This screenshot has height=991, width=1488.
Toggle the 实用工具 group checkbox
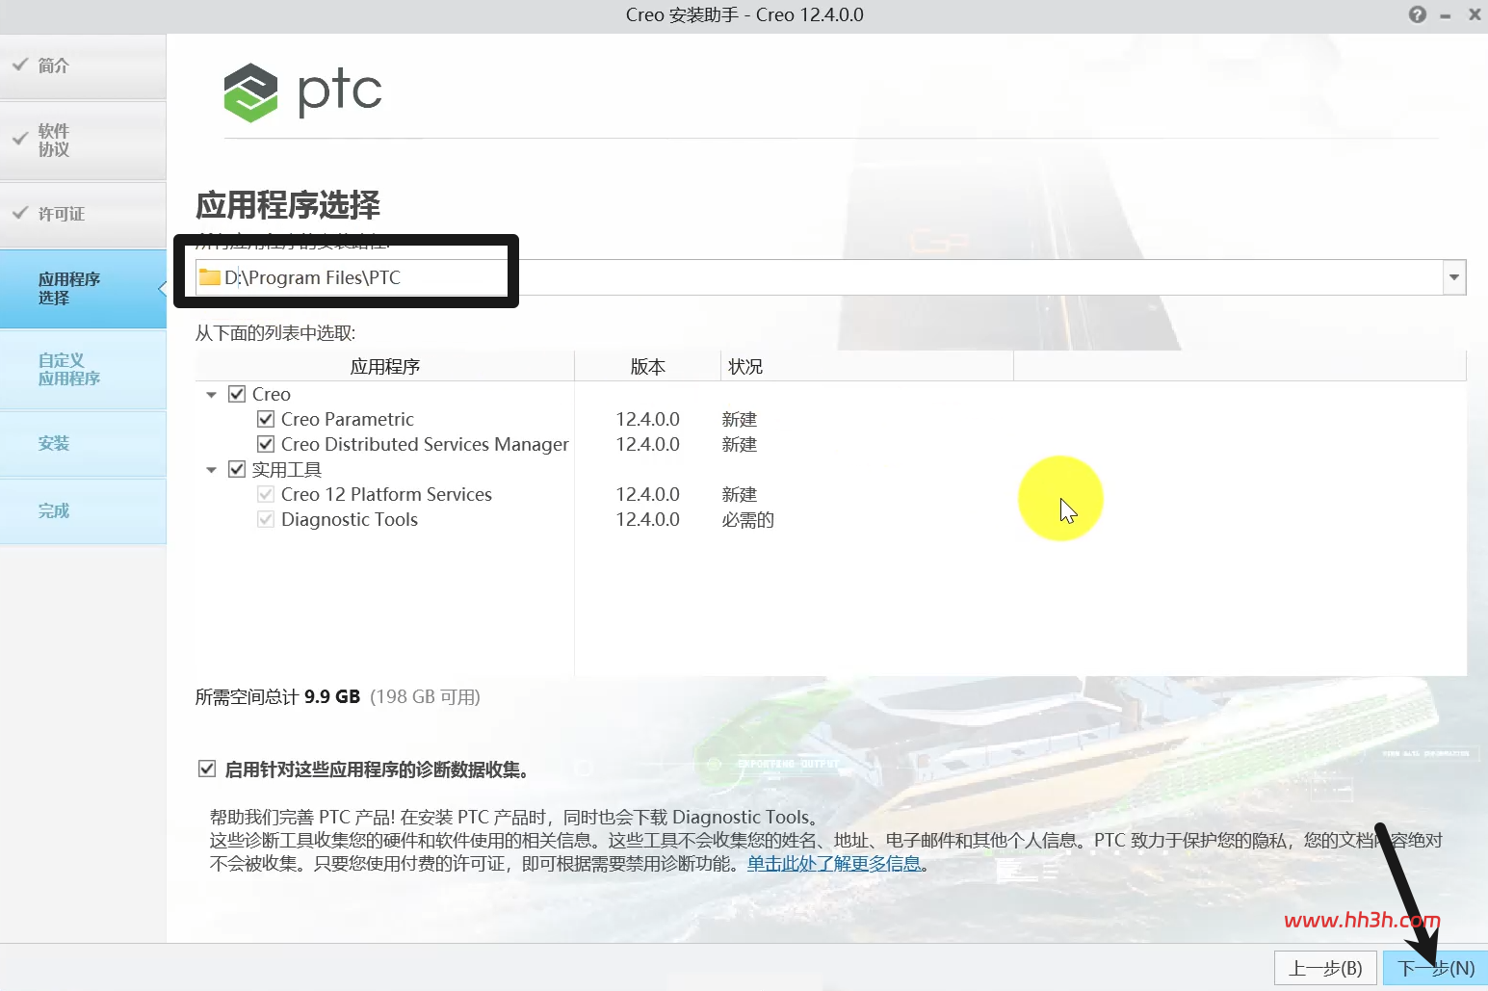click(237, 469)
